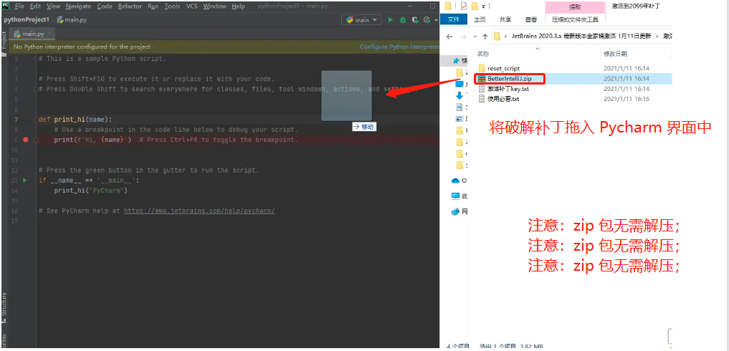729x351 pixels.
Task: Open the Refactor menu
Action: point(130,6)
